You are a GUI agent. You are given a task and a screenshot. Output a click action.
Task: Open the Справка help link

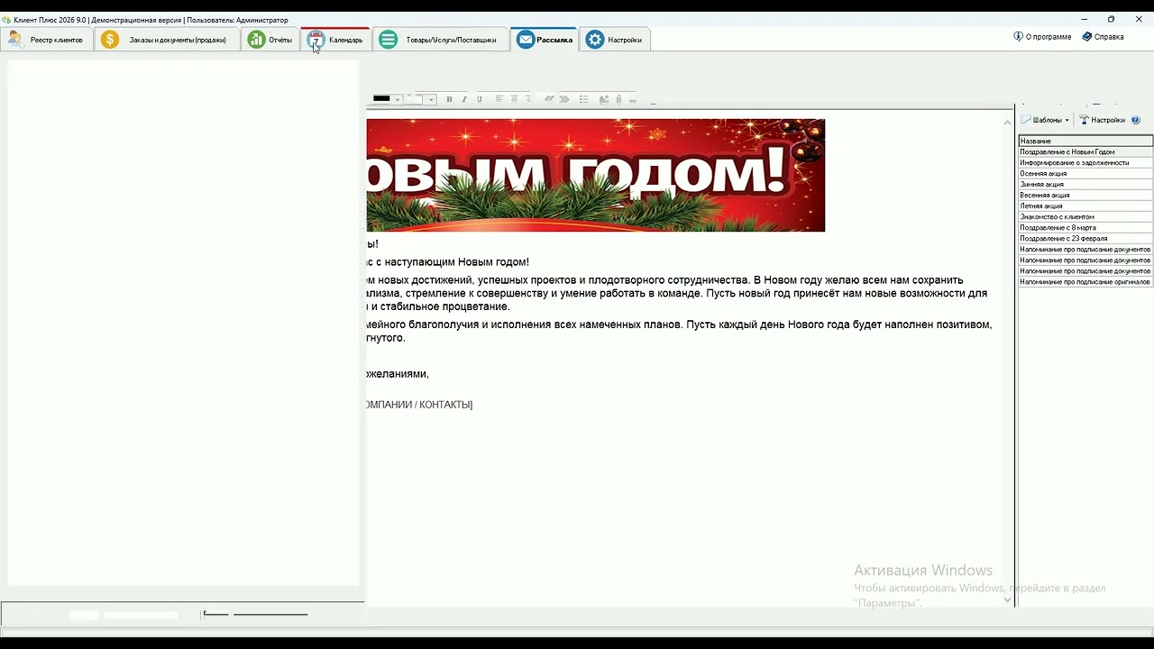click(1103, 37)
